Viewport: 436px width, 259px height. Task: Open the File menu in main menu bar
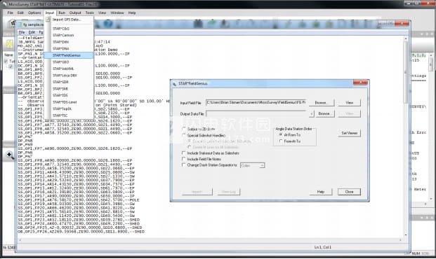click(11, 13)
